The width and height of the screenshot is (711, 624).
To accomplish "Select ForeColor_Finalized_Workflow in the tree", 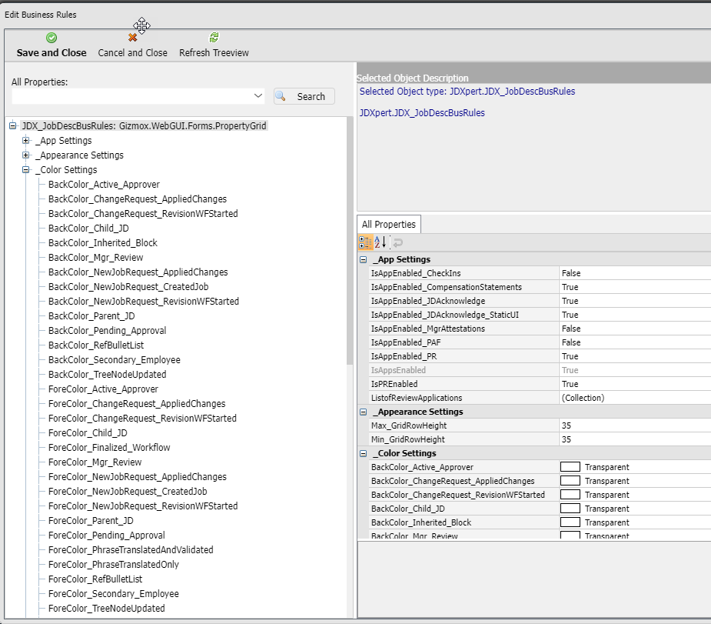I will click(x=109, y=448).
